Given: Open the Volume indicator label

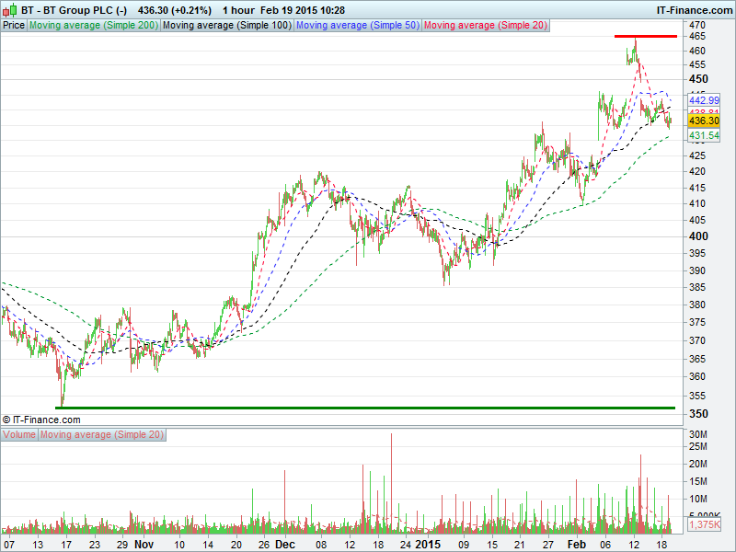Looking at the screenshot, I should [x=19, y=434].
